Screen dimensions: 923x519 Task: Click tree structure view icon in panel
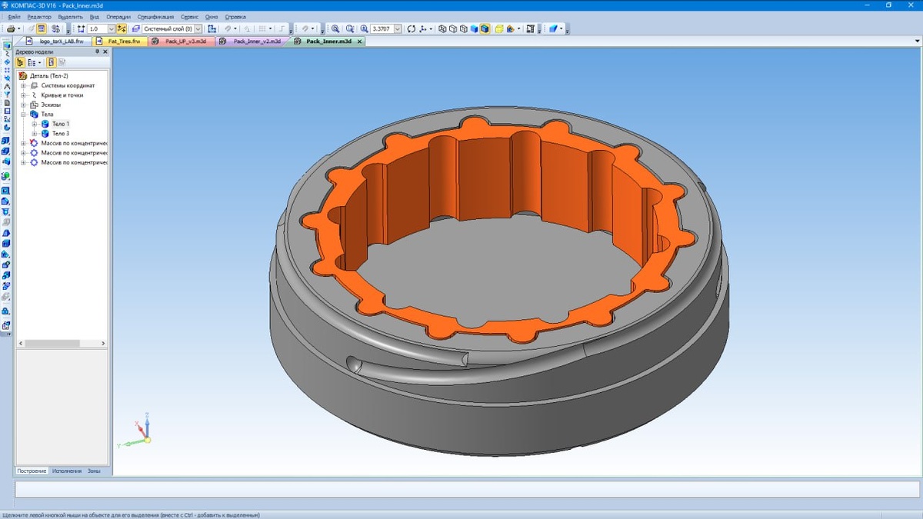coord(21,62)
